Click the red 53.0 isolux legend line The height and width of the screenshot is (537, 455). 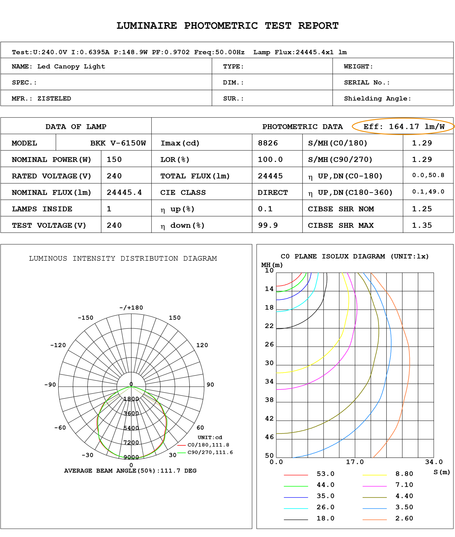click(x=296, y=475)
